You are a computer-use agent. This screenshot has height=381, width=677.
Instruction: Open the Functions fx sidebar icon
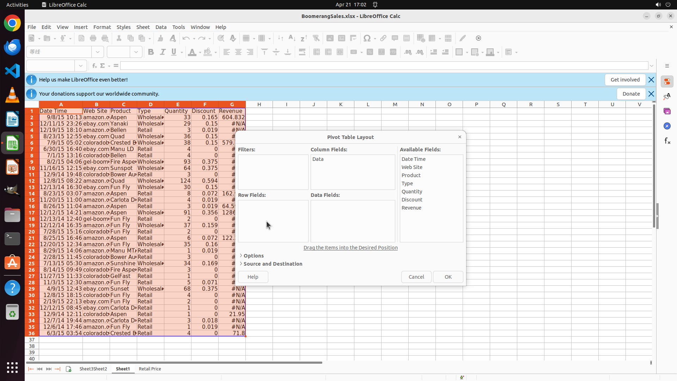667,141
